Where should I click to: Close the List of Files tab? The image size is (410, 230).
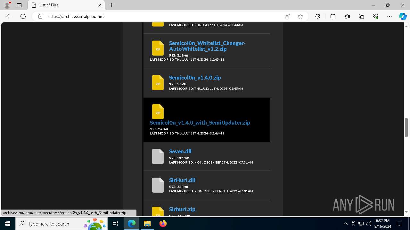click(x=100, y=5)
